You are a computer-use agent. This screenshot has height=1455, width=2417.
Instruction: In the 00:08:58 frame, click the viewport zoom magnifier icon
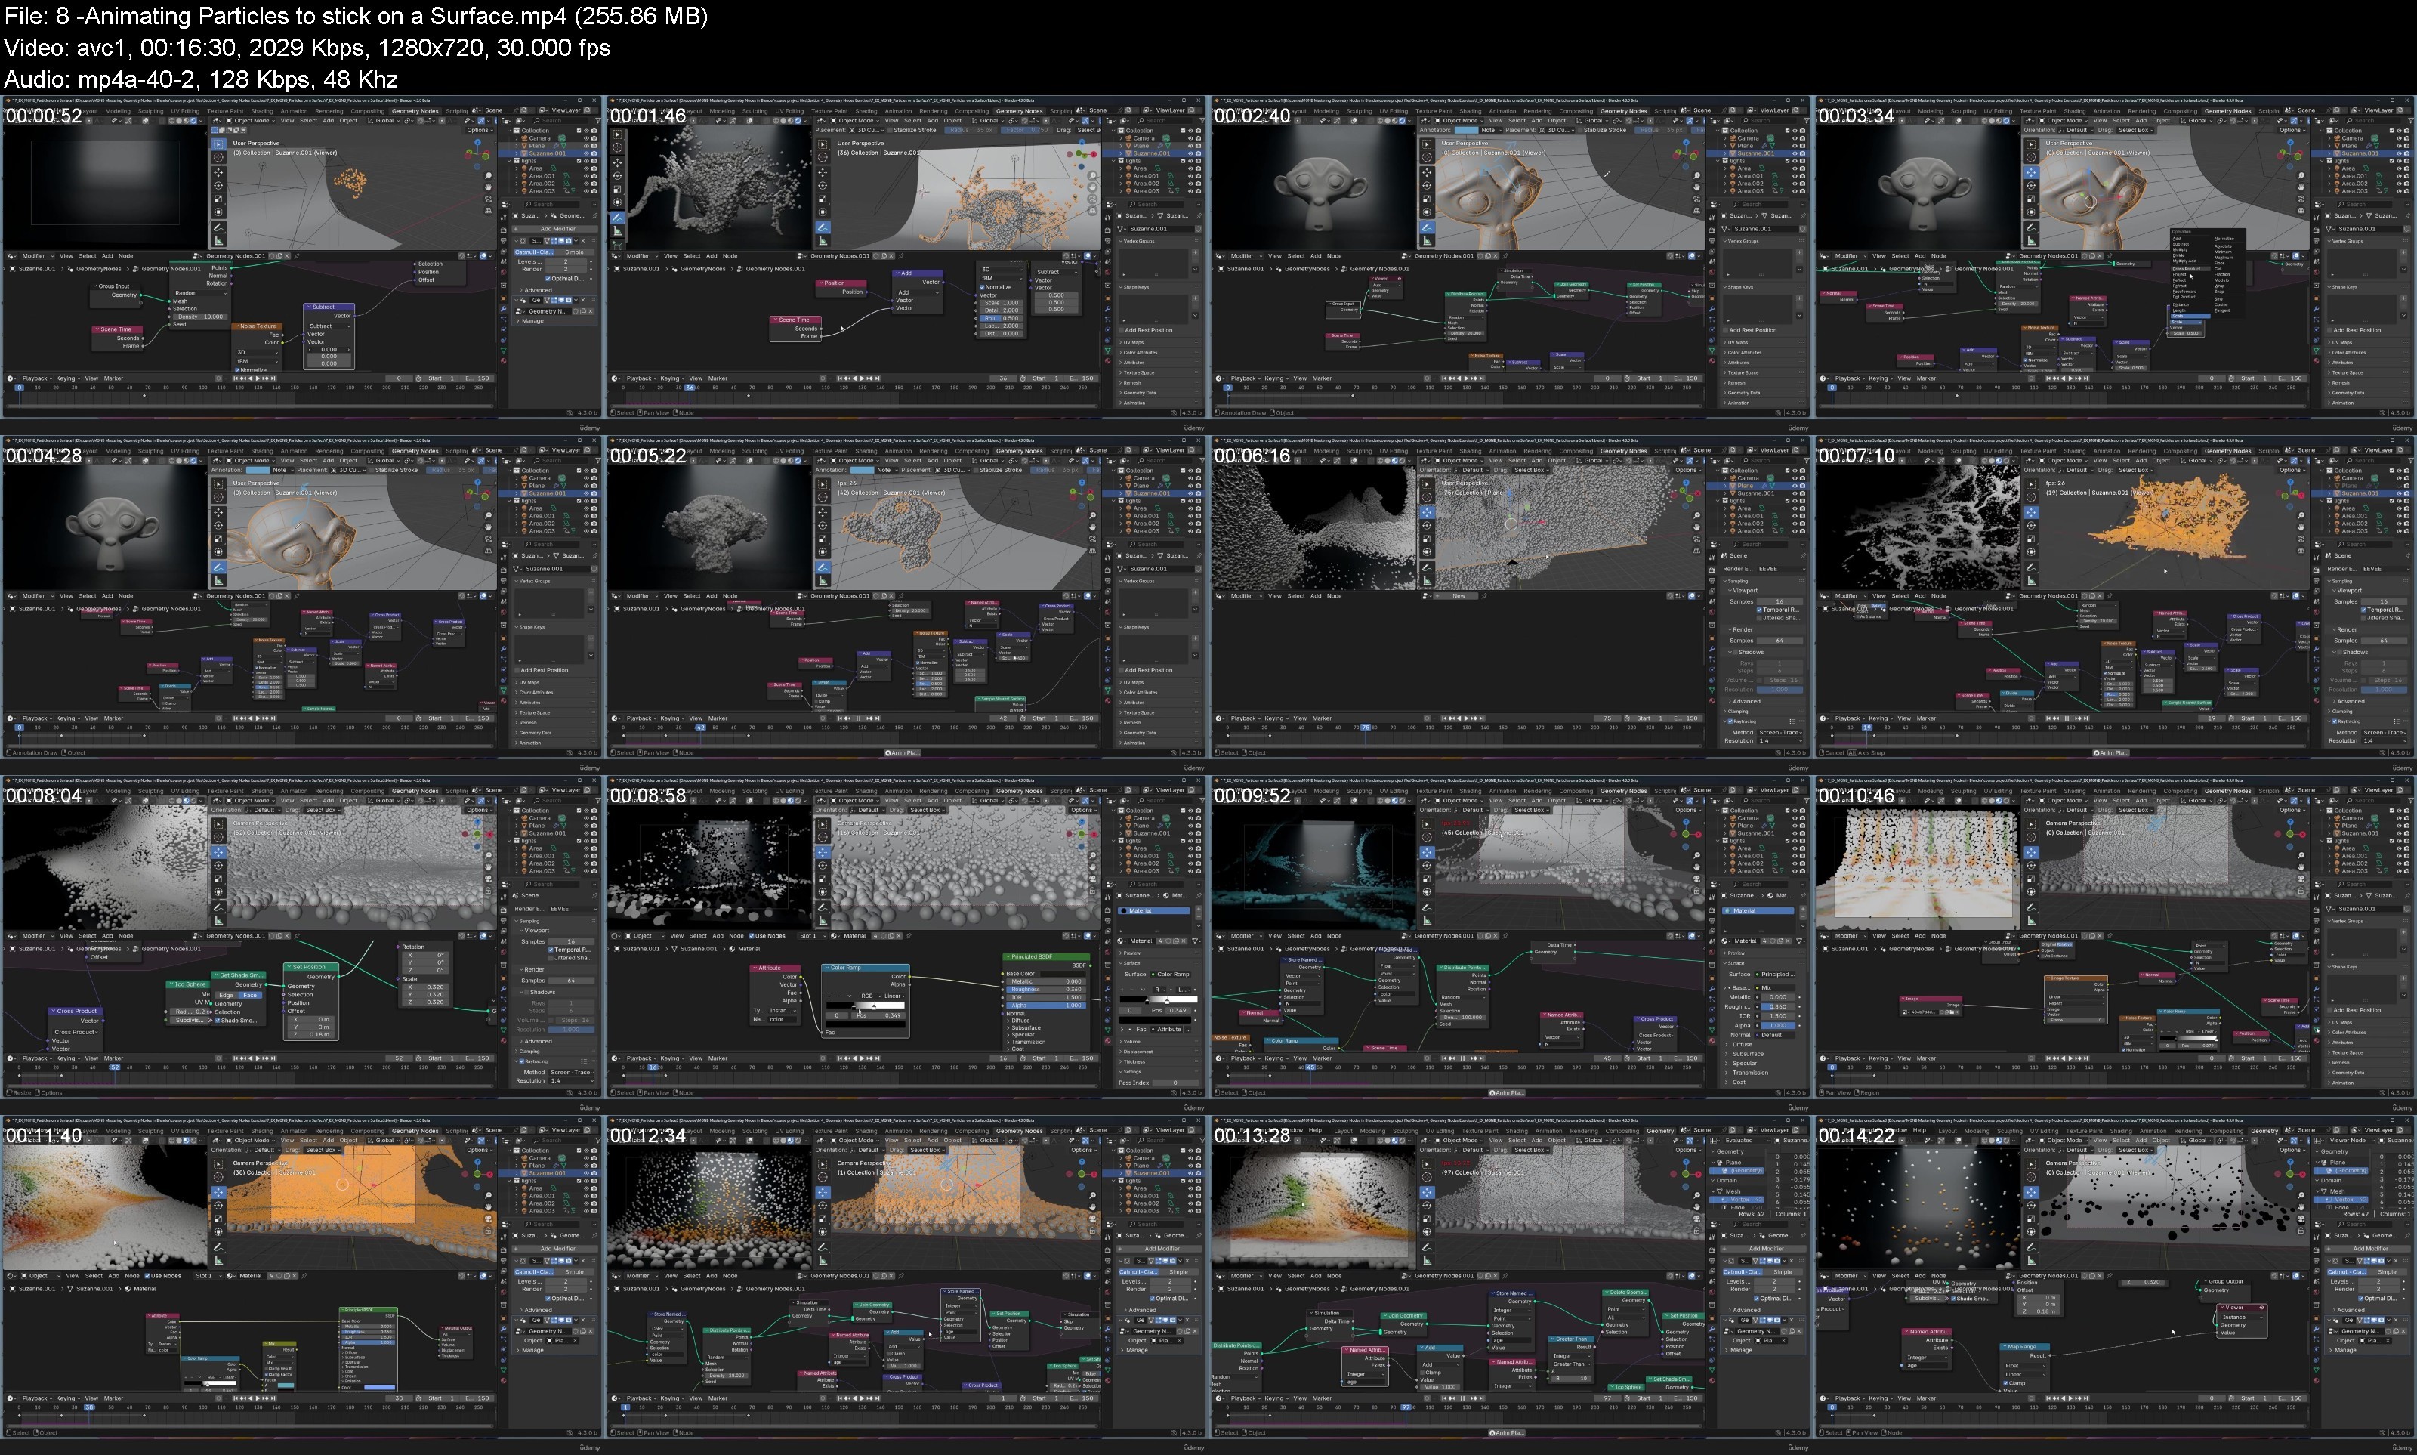click(x=1093, y=856)
